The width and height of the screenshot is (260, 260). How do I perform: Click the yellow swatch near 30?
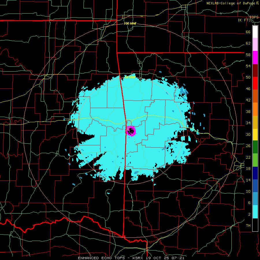[x=255, y=134]
